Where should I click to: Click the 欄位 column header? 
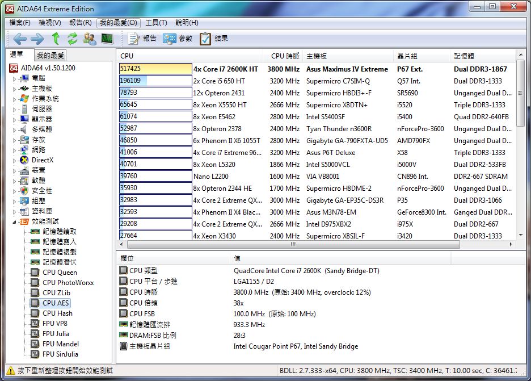click(174, 258)
